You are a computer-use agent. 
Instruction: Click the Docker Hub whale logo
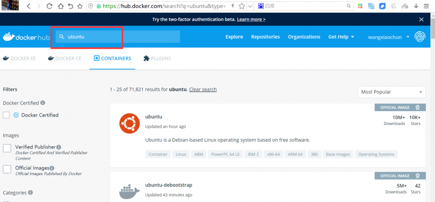coord(27,37)
